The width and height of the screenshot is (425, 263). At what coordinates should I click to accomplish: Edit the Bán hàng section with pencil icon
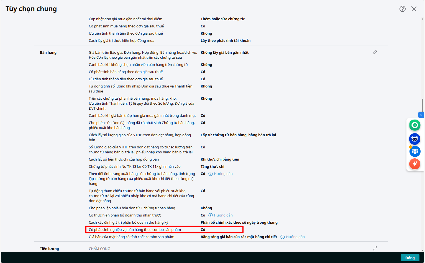pyautogui.click(x=375, y=52)
